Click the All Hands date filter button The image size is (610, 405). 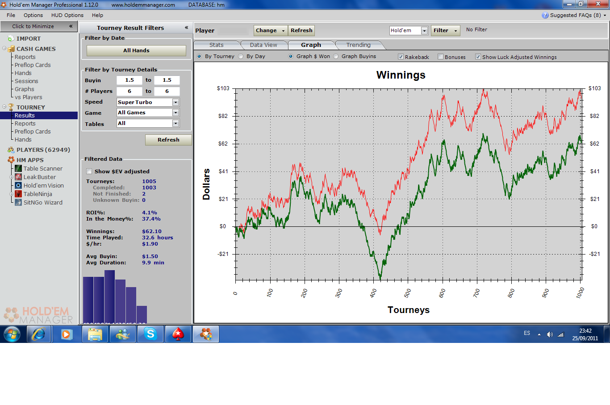136,50
